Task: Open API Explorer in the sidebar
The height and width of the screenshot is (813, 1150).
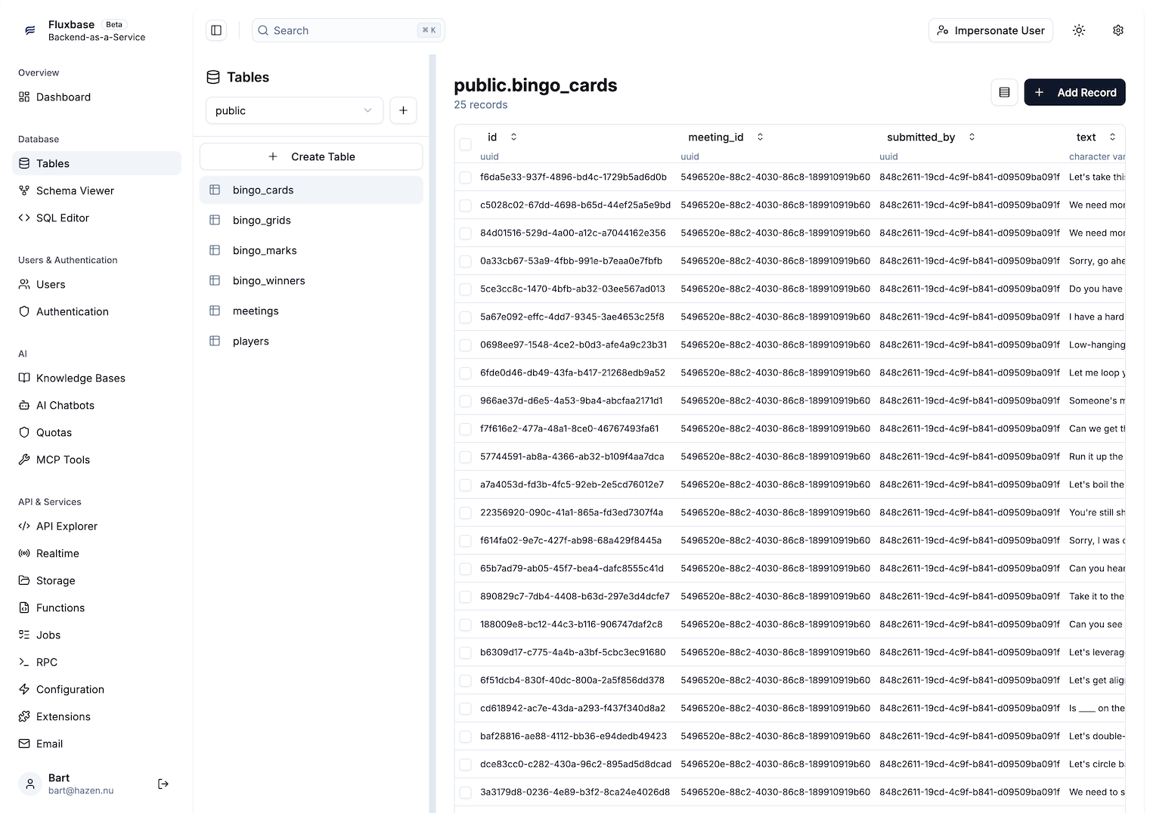Action: [97, 526]
